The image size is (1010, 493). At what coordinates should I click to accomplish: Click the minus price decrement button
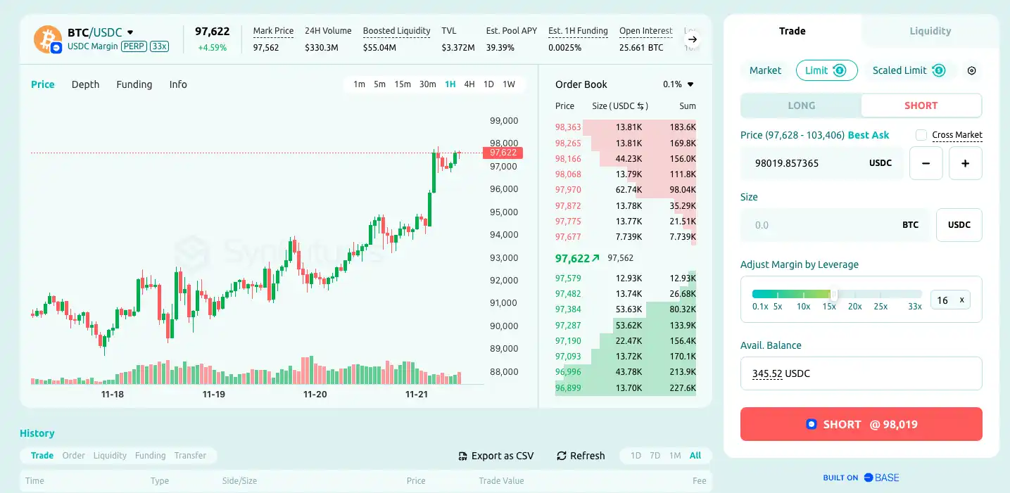[x=926, y=163]
